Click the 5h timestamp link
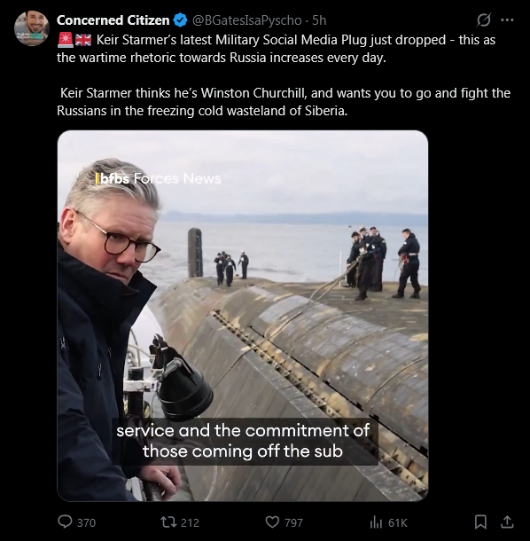 pyautogui.click(x=319, y=20)
